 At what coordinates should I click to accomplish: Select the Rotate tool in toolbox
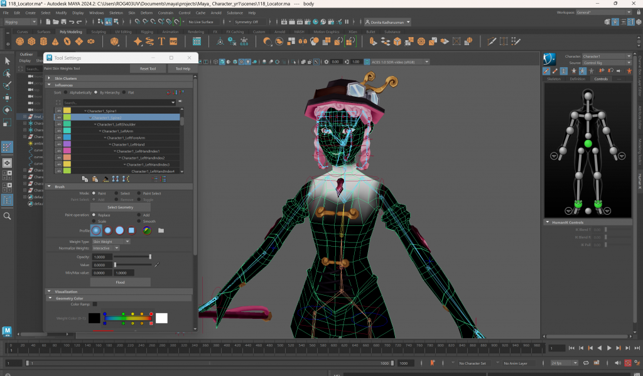[7, 110]
